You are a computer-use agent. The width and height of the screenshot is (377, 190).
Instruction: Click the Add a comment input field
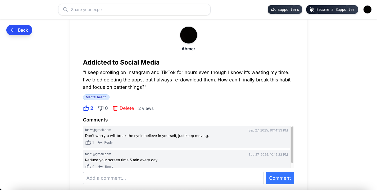pos(173,178)
